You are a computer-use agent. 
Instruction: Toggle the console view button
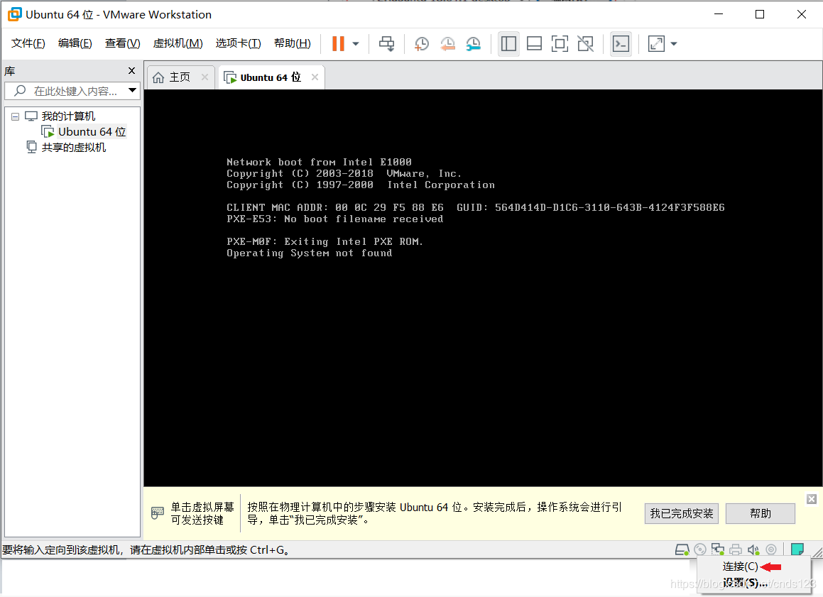click(x=621, y=43)
